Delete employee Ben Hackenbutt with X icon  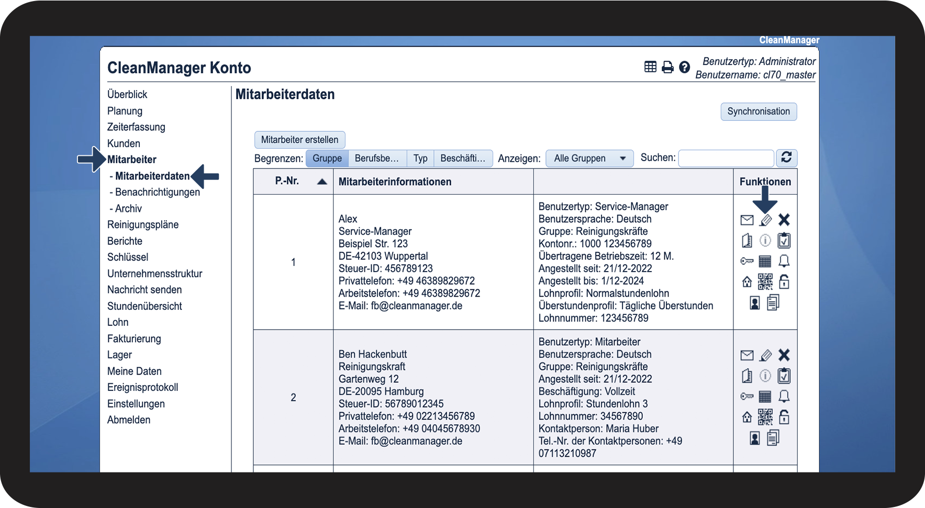[784, 355]
